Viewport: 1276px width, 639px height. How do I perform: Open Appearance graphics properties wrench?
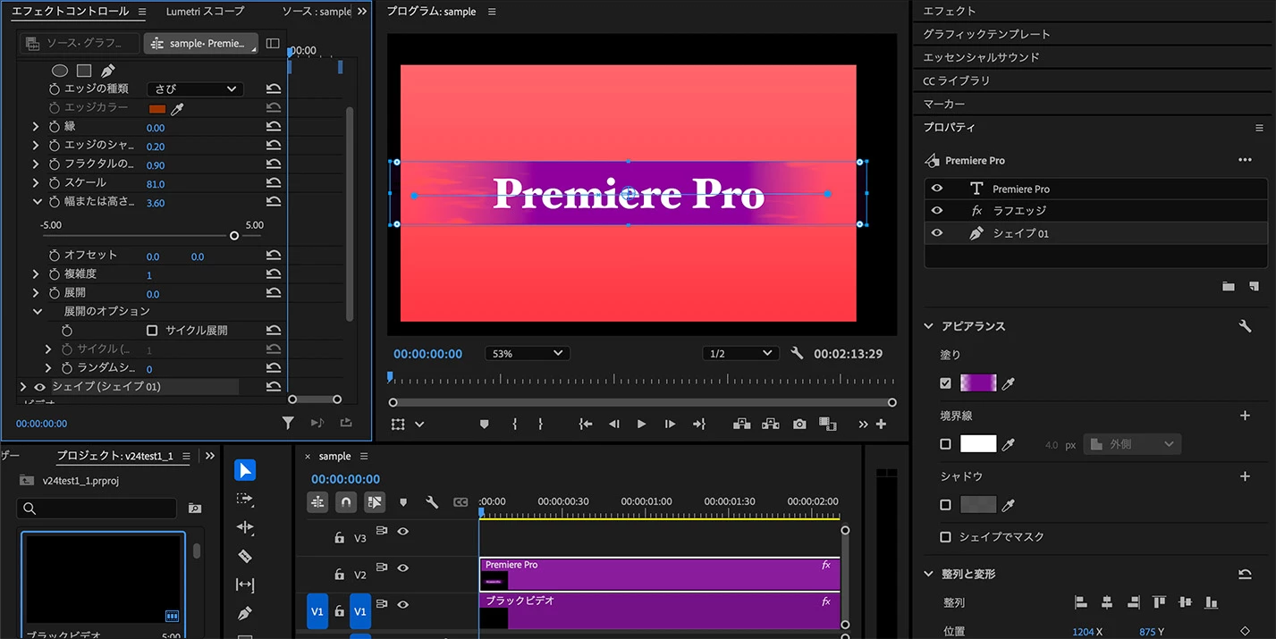tap(1245, 326)
